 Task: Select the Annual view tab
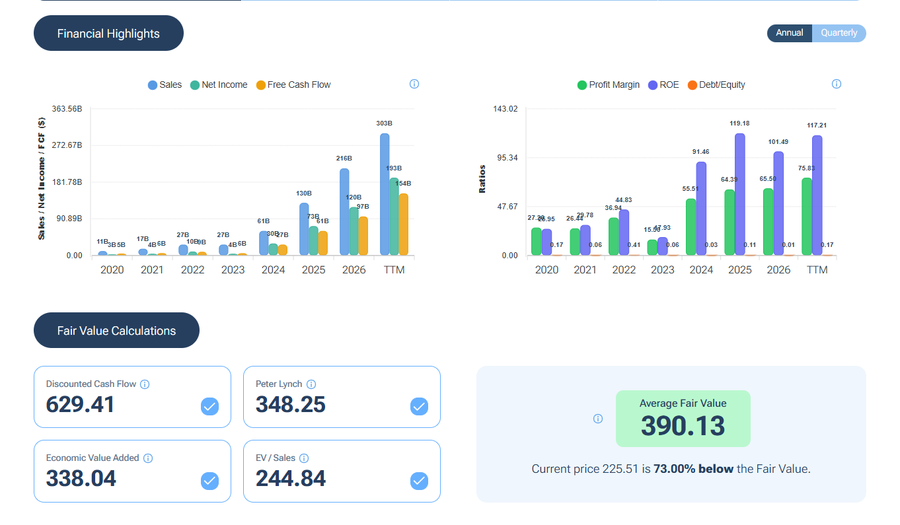click(790, 33)
